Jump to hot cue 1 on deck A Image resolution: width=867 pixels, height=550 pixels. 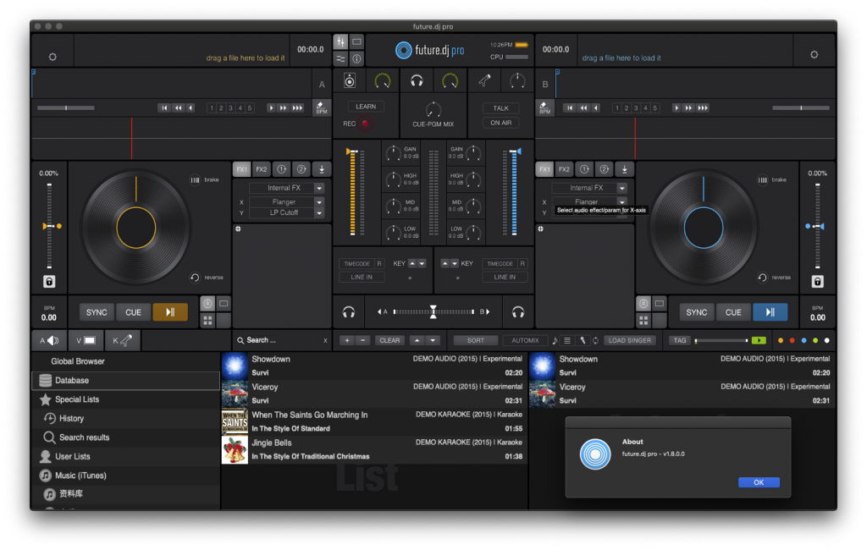point(211,107)
